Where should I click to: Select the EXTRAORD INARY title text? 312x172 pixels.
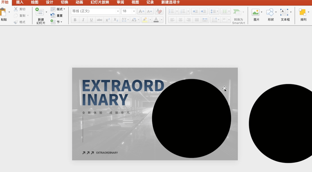123,93
